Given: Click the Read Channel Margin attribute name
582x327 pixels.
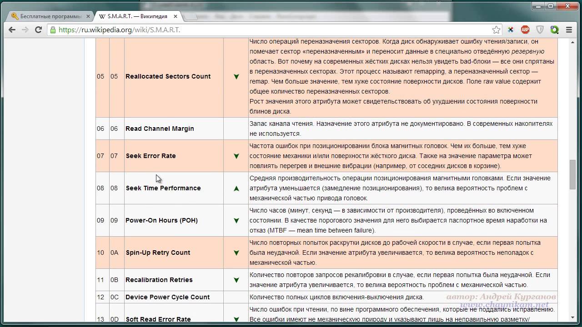Looking at the screenshot, I should [160, 129].
